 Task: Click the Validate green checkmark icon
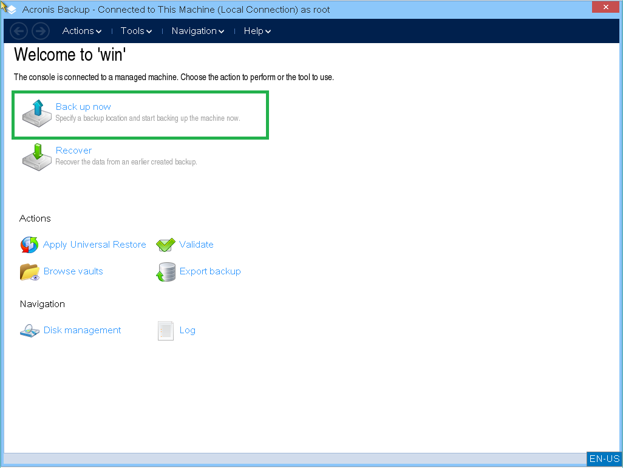pyautogui.click(x=166, y=245)
